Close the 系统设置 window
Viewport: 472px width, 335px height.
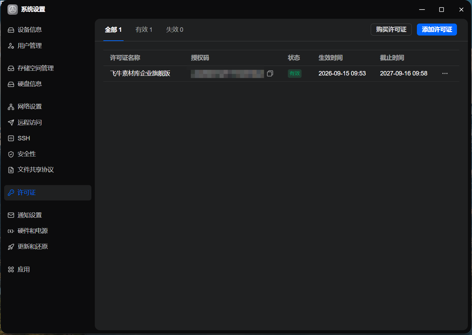point(461,10)
